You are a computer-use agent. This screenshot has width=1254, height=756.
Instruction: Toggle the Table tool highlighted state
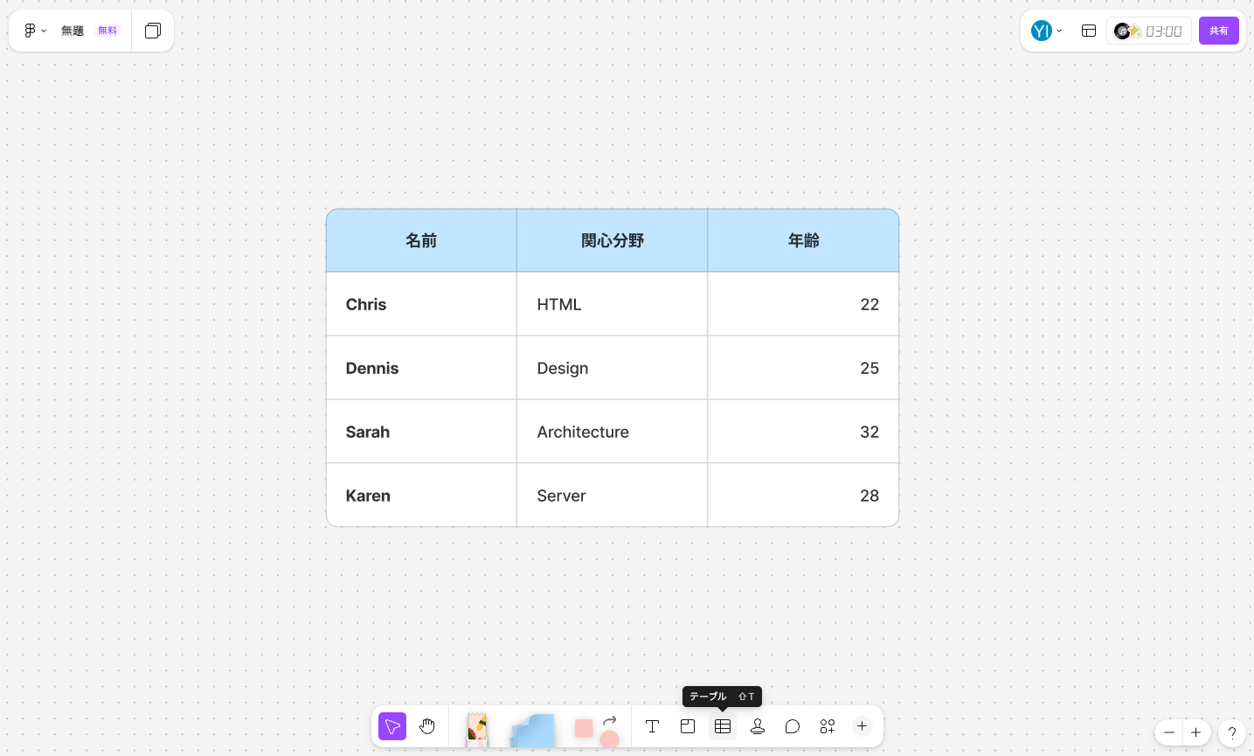point(722,726)
